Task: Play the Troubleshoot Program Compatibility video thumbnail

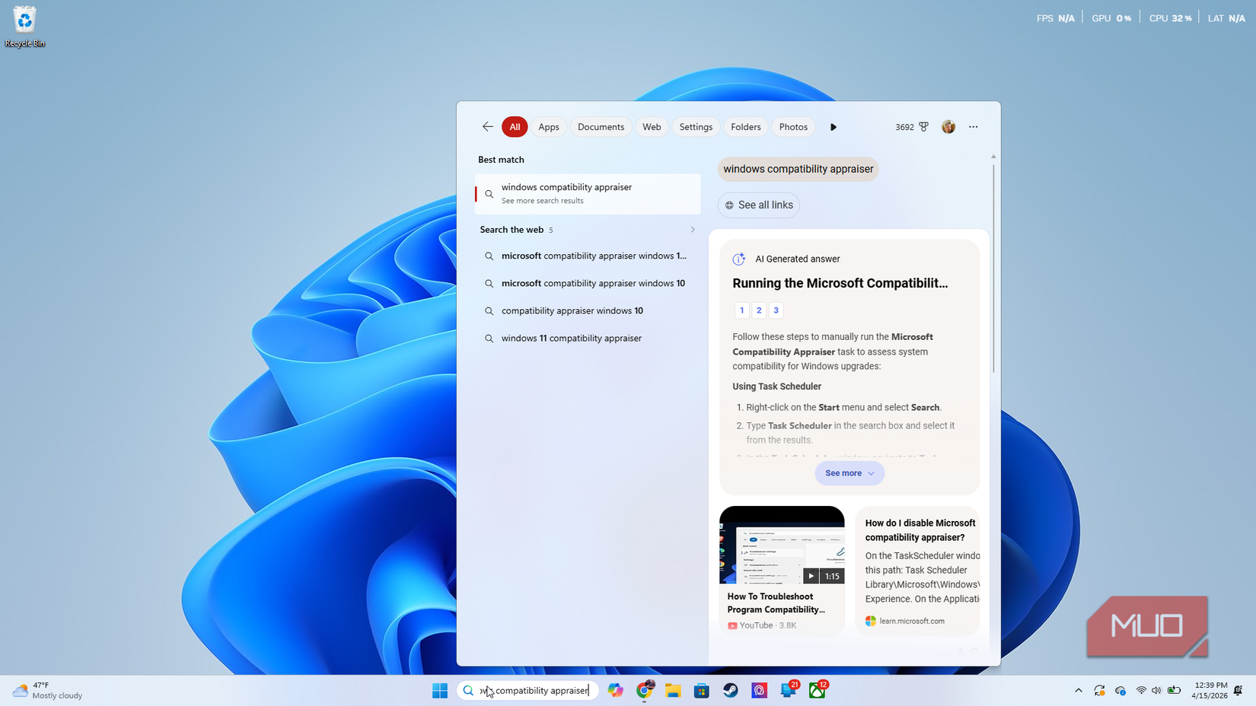Action: (782, 545)
